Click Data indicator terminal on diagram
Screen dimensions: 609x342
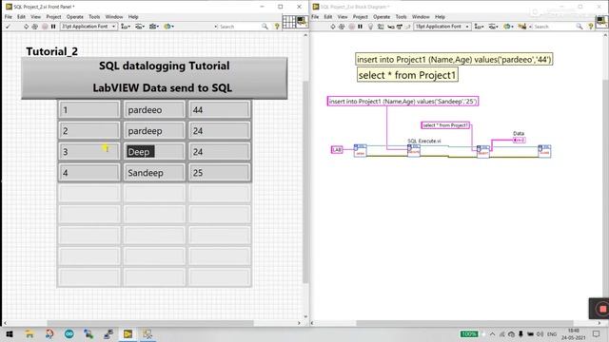click(x=520, y=140)
